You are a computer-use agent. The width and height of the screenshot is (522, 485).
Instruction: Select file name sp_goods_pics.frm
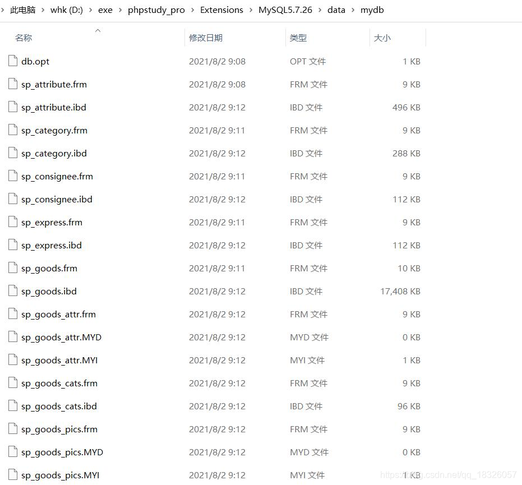pos(59,429)
